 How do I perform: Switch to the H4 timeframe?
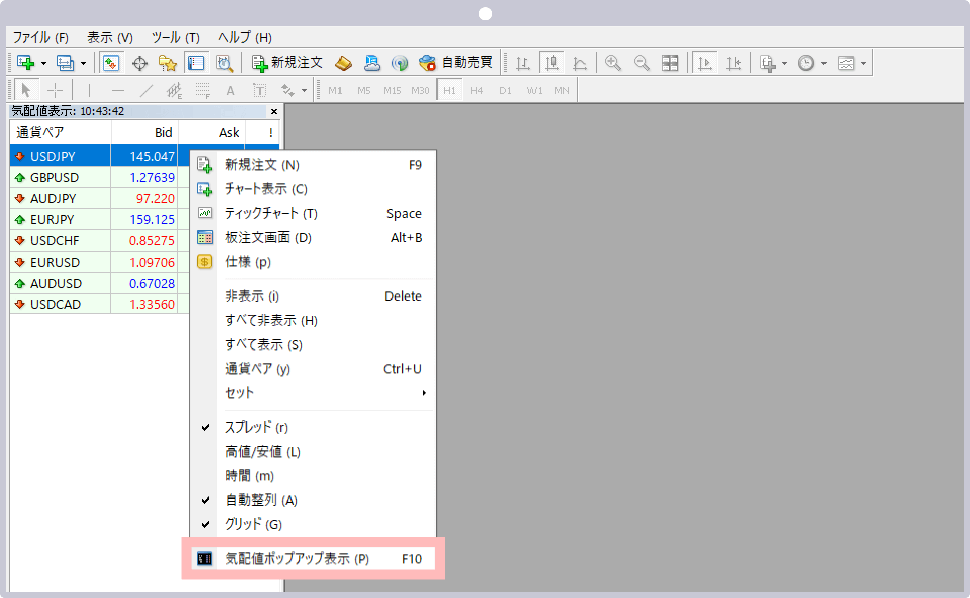476,91
